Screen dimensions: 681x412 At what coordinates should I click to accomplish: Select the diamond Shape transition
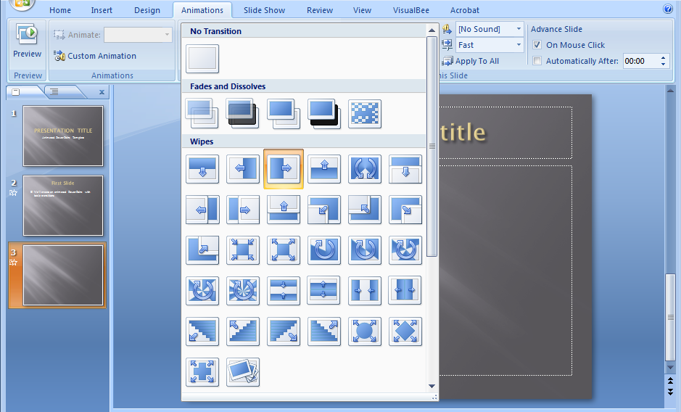[x=405, y=331]
